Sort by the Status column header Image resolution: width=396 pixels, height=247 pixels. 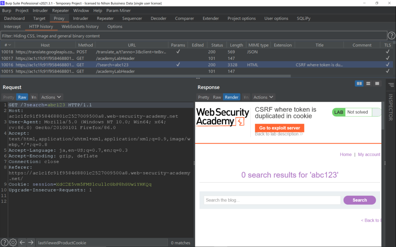pos(217,45)
